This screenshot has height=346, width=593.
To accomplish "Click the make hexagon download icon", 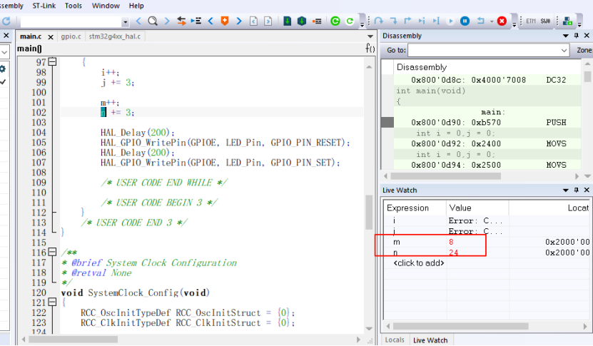I will point(302,21).
